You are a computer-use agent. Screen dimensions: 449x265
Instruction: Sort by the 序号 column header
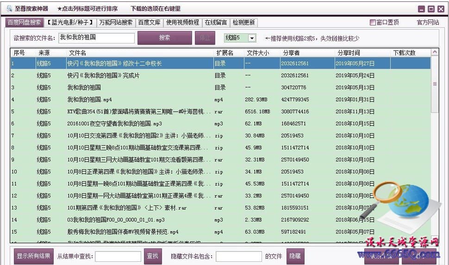[23, 53]
